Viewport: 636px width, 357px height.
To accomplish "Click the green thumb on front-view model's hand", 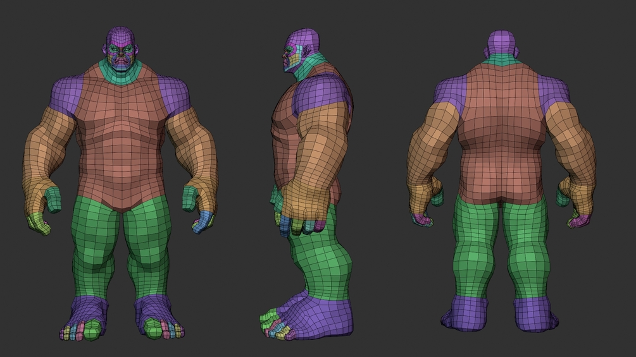I will pos(53,200).
